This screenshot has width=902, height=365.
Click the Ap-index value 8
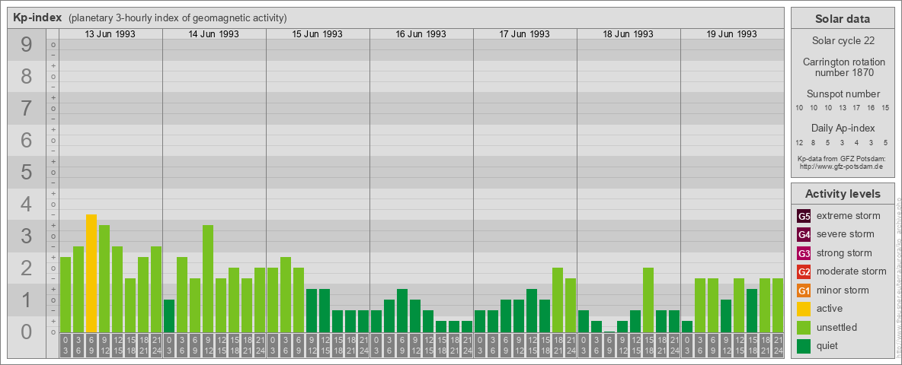click(x=814, y=142)
